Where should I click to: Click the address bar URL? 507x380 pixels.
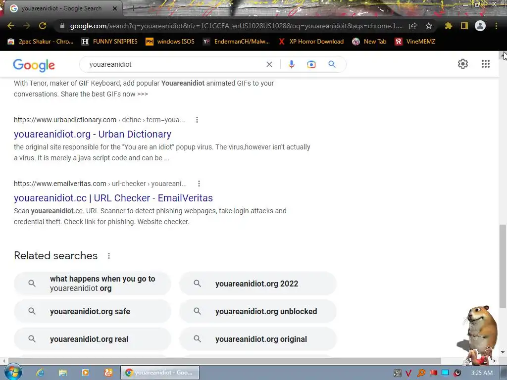236,26
